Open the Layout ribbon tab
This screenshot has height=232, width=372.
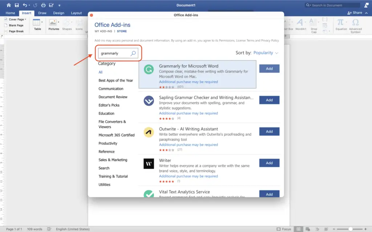[76, 13]
